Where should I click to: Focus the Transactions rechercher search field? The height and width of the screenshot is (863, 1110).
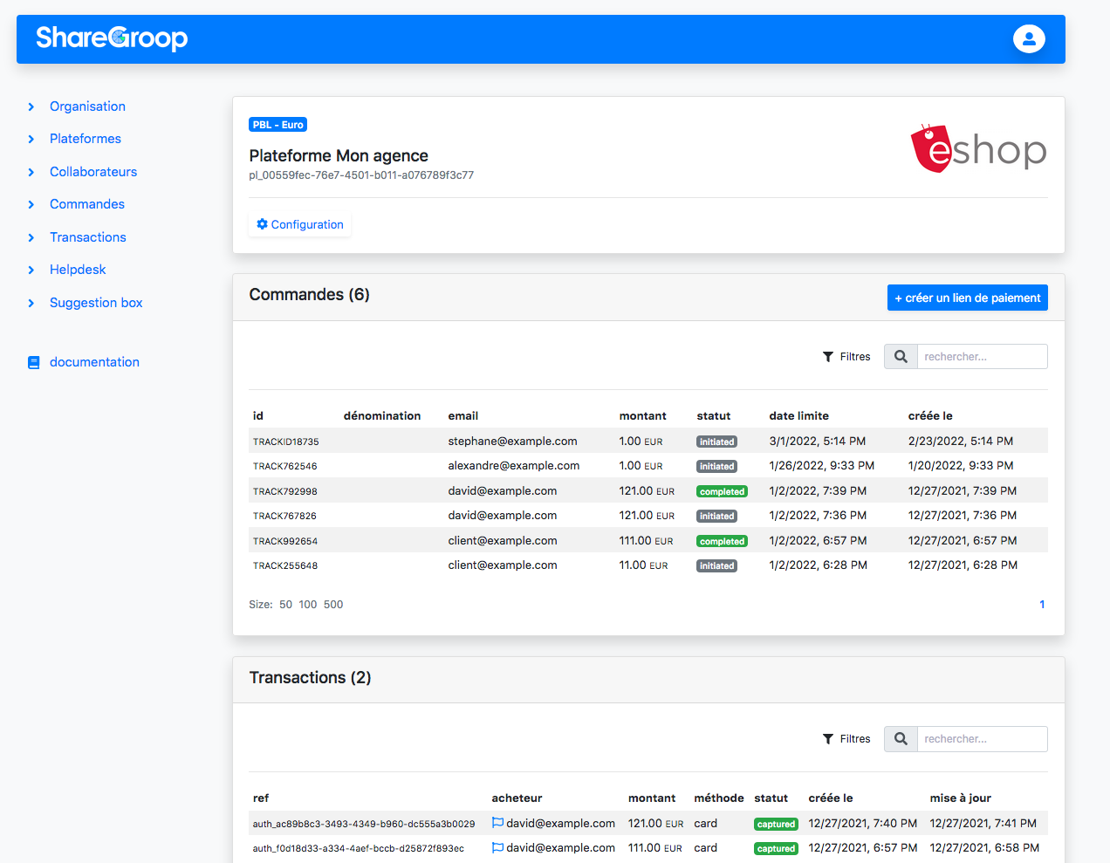coord(982,738)
